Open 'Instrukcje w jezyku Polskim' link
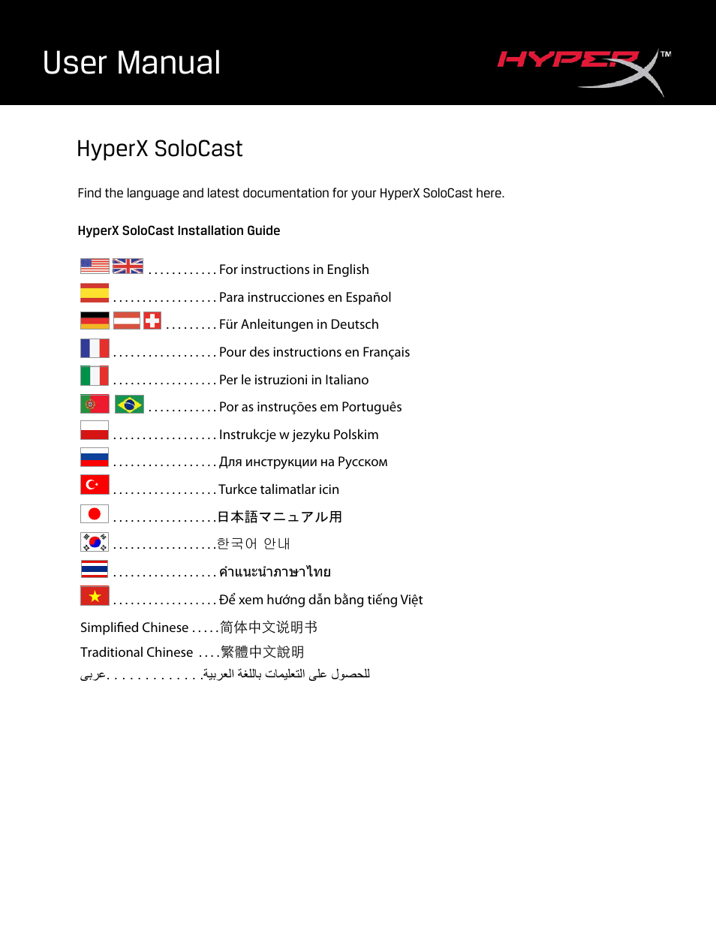The image size is (716, 927). (299, 435)
